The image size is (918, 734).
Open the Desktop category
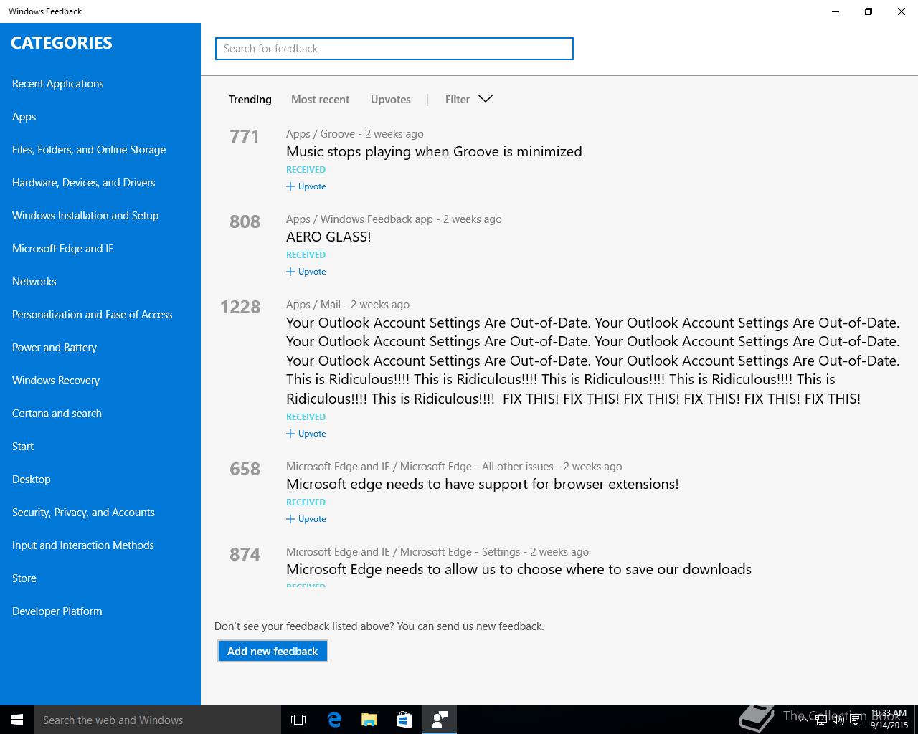tap(32, 480)
